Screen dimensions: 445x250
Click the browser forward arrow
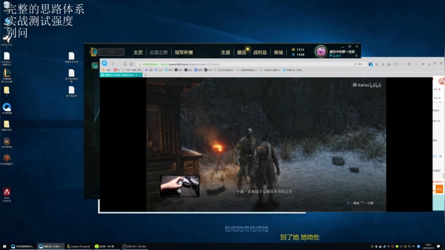119,64
